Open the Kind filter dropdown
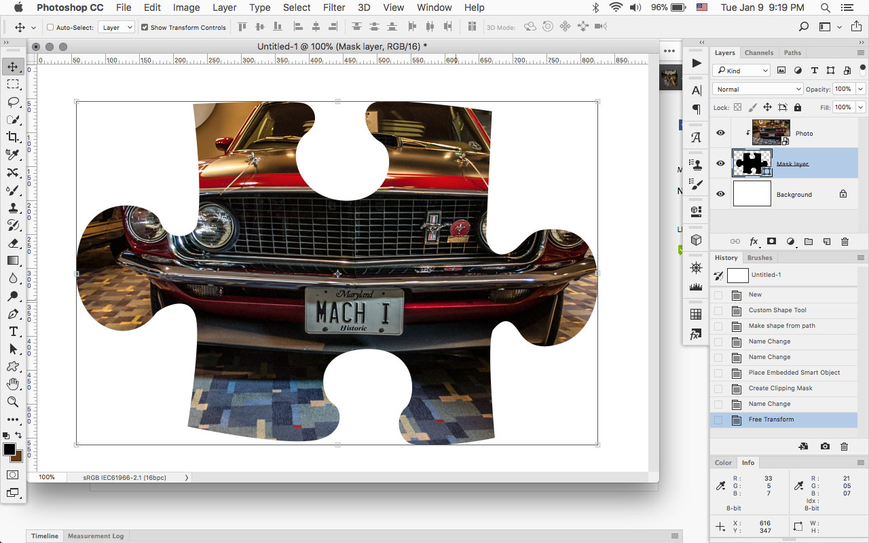Image resolution: width=869 pixels, height=543 pixels. [x=742, y=71]
